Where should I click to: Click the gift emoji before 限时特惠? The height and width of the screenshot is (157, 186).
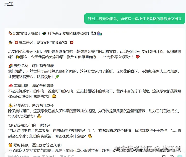pyautogui.click(x=10, y=145)
